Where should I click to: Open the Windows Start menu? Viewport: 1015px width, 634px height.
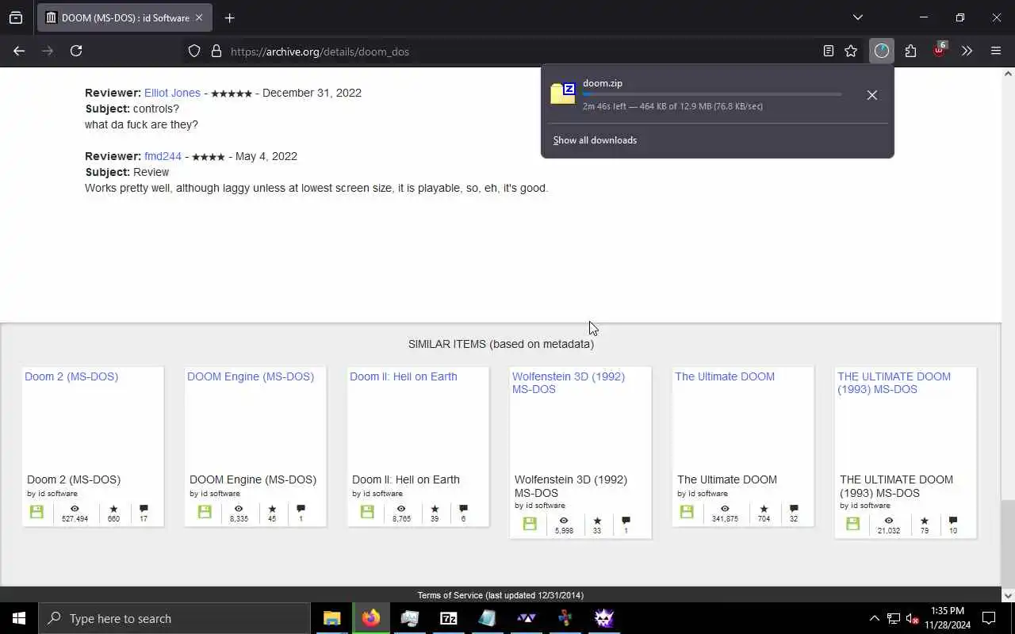19,618
